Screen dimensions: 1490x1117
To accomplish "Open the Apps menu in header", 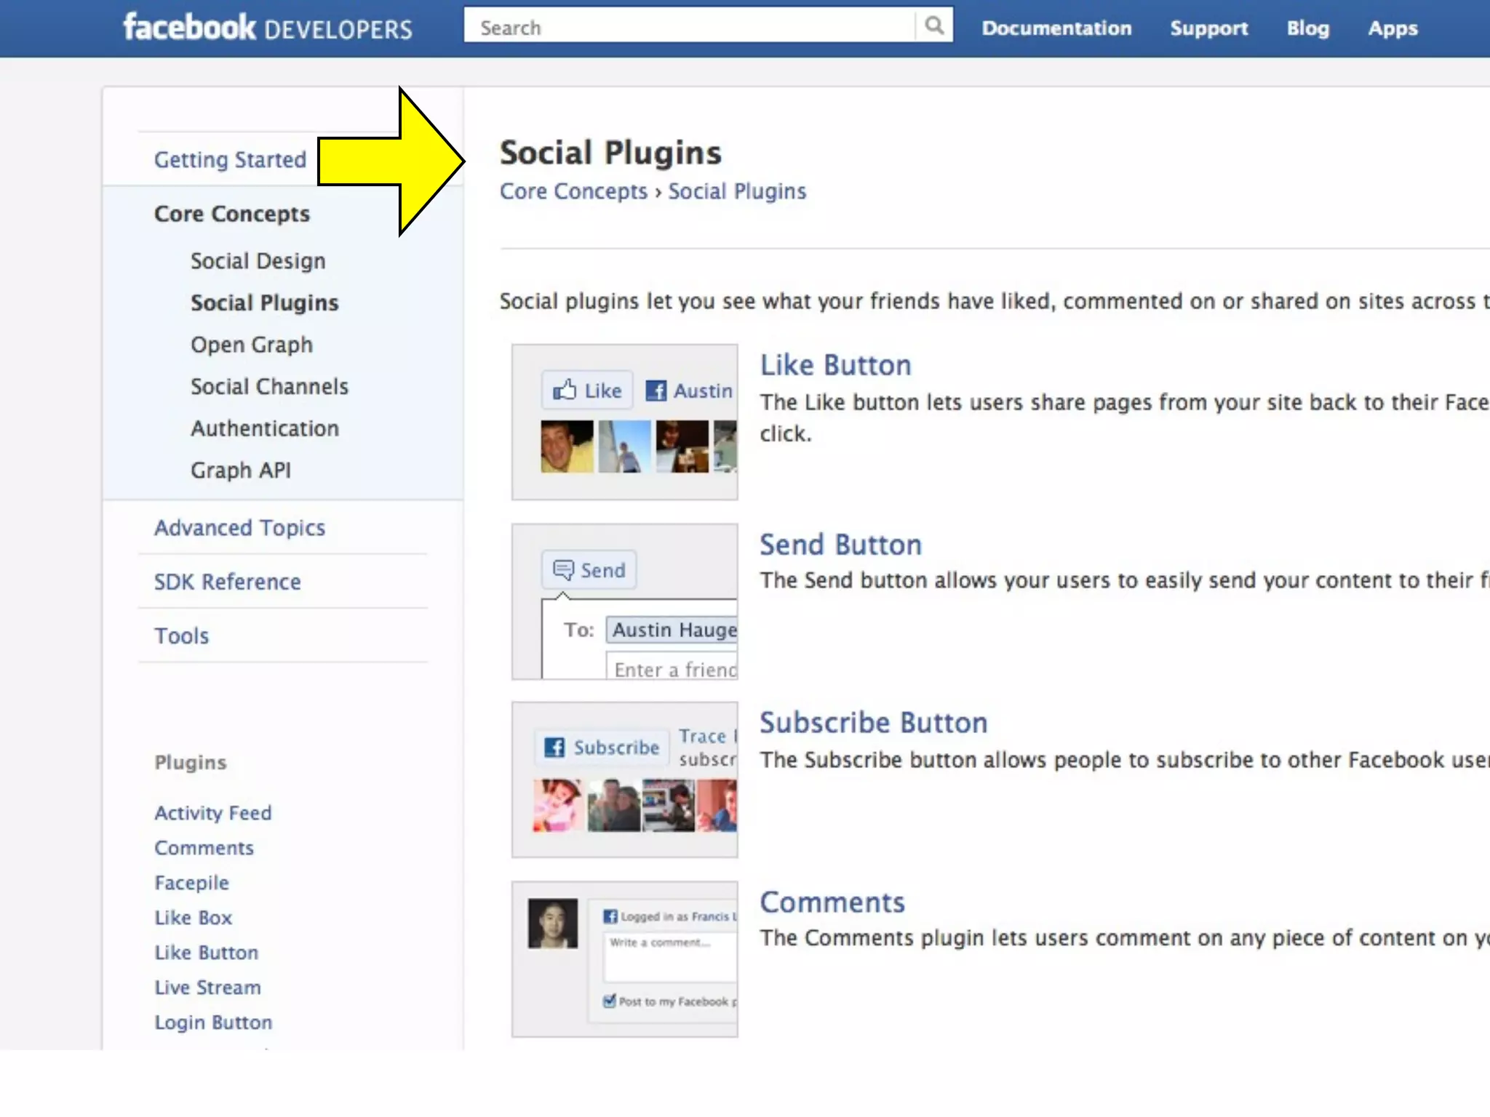I will pos(1393,28).
